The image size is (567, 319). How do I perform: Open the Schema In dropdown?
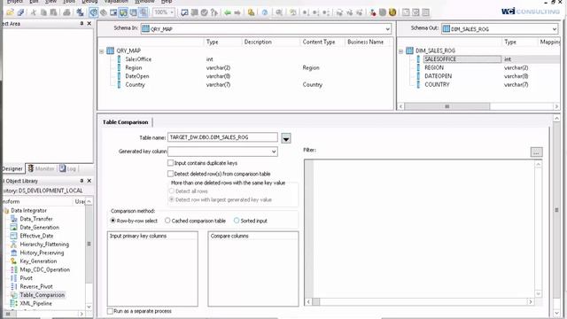pyautogui.click(x=388, y=29)
